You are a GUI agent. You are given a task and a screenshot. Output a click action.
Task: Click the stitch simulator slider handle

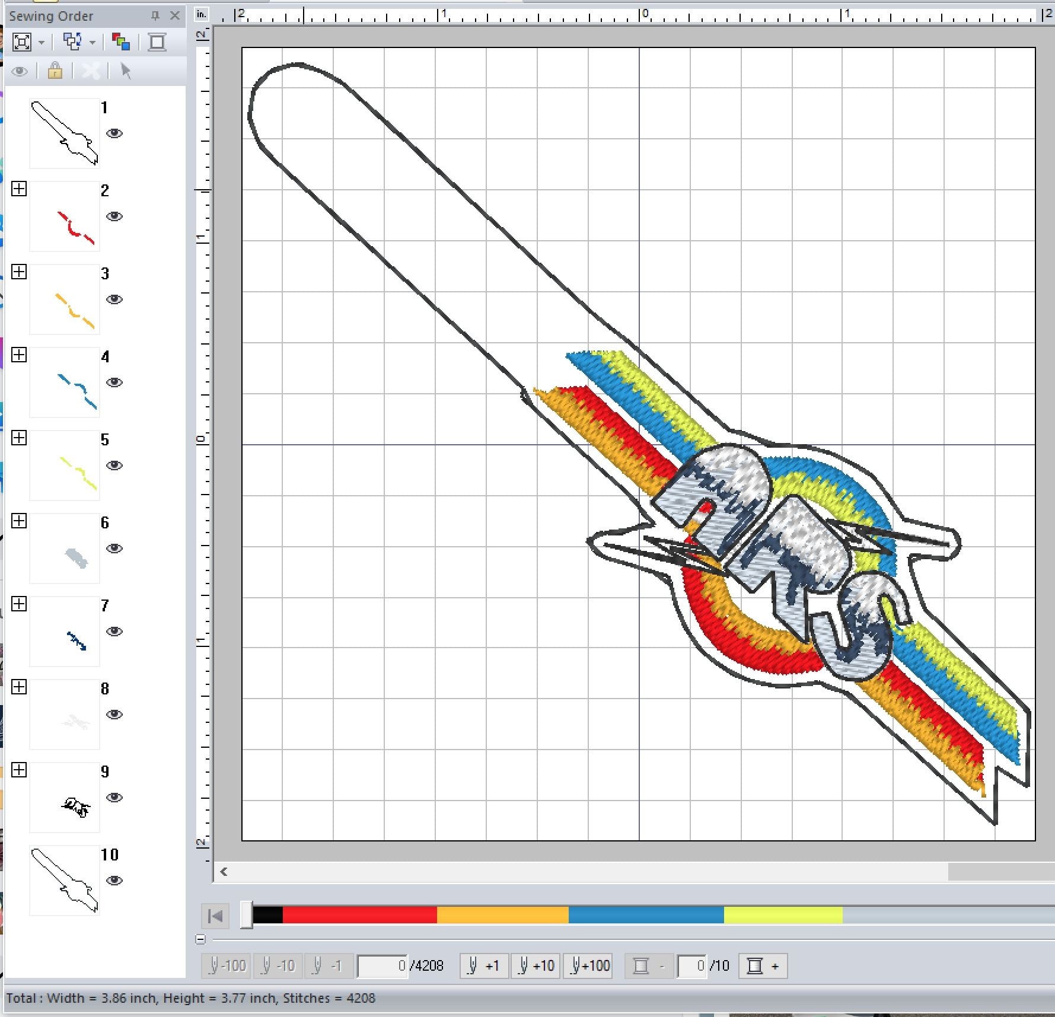(x=246, y=916)
